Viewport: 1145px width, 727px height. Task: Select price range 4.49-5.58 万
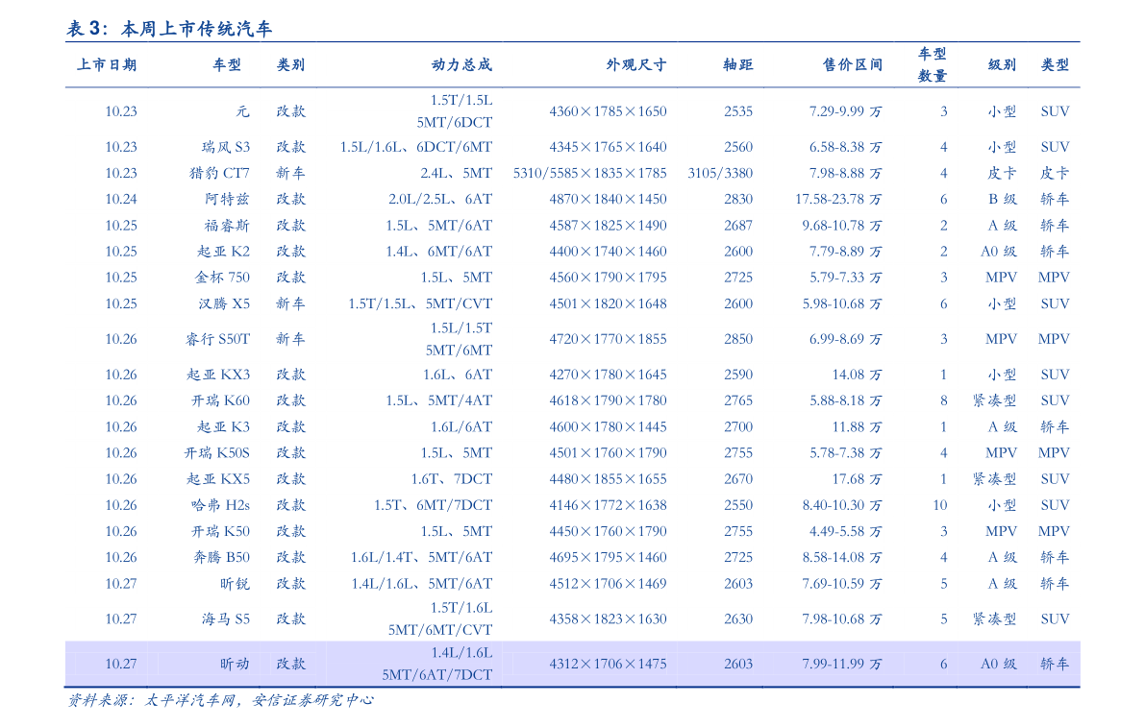[x=846, y=532]
